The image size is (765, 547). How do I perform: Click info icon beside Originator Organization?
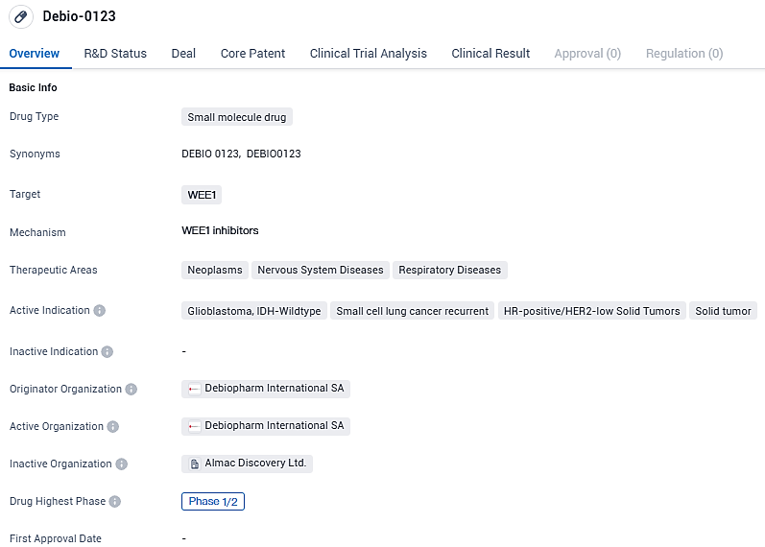pos(131,390)
